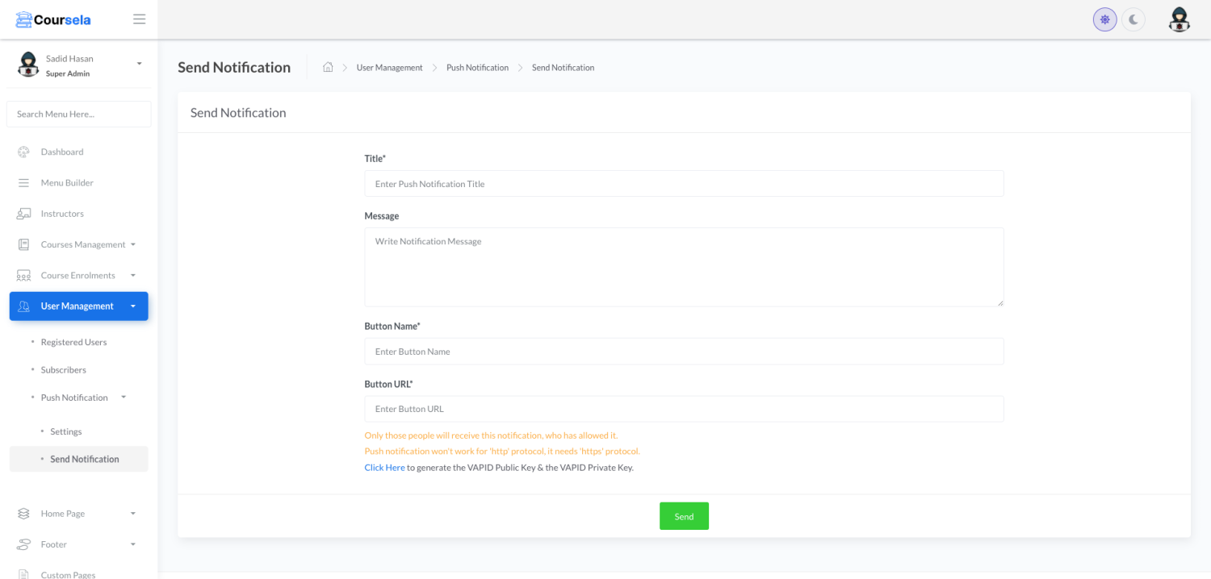Viewport: 1211px width, 579px height.
Task: Click the Menu Builder icon
Action: click(23, 183)
